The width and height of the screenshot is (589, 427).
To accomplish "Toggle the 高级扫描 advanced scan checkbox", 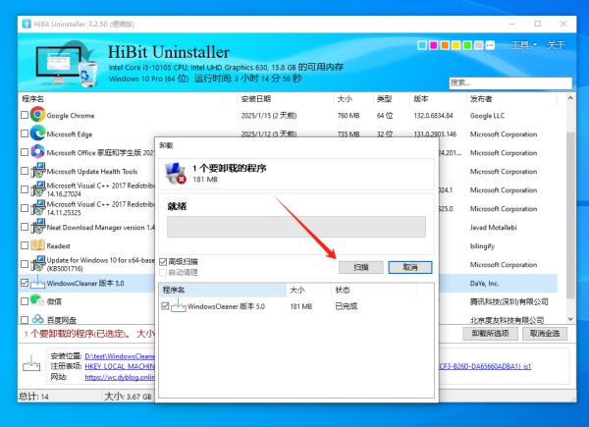I will point(163,262).
